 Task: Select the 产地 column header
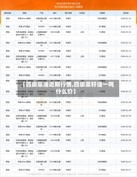click(x=41, y=13)
